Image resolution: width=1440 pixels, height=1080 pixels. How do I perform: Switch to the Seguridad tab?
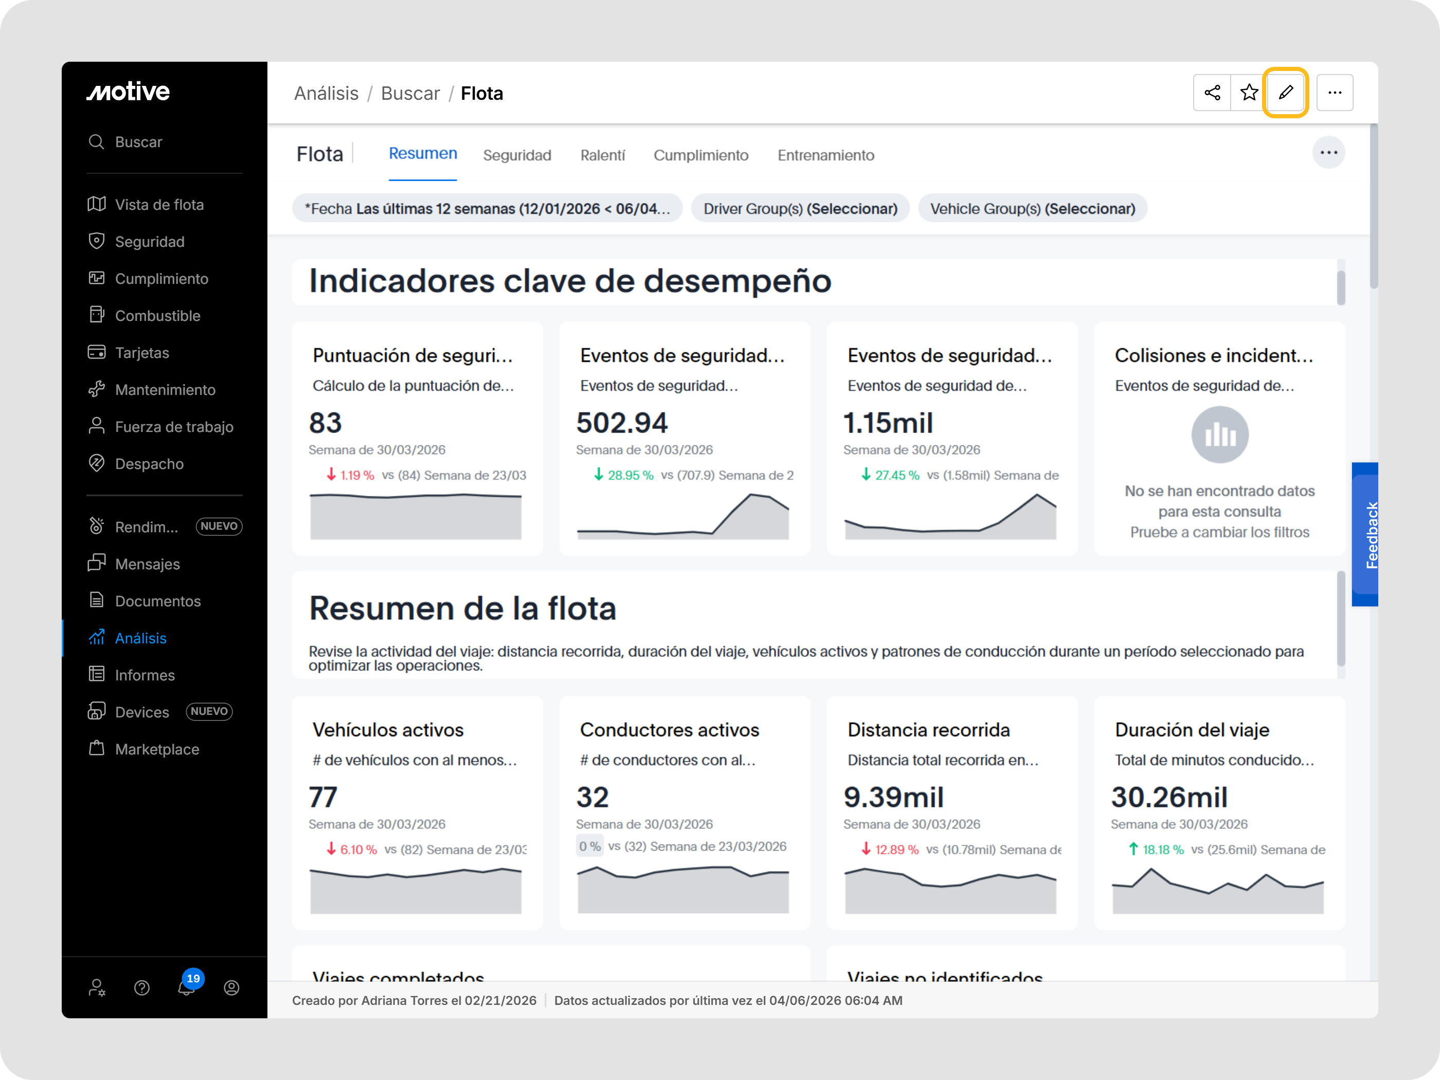coord(517,155)
